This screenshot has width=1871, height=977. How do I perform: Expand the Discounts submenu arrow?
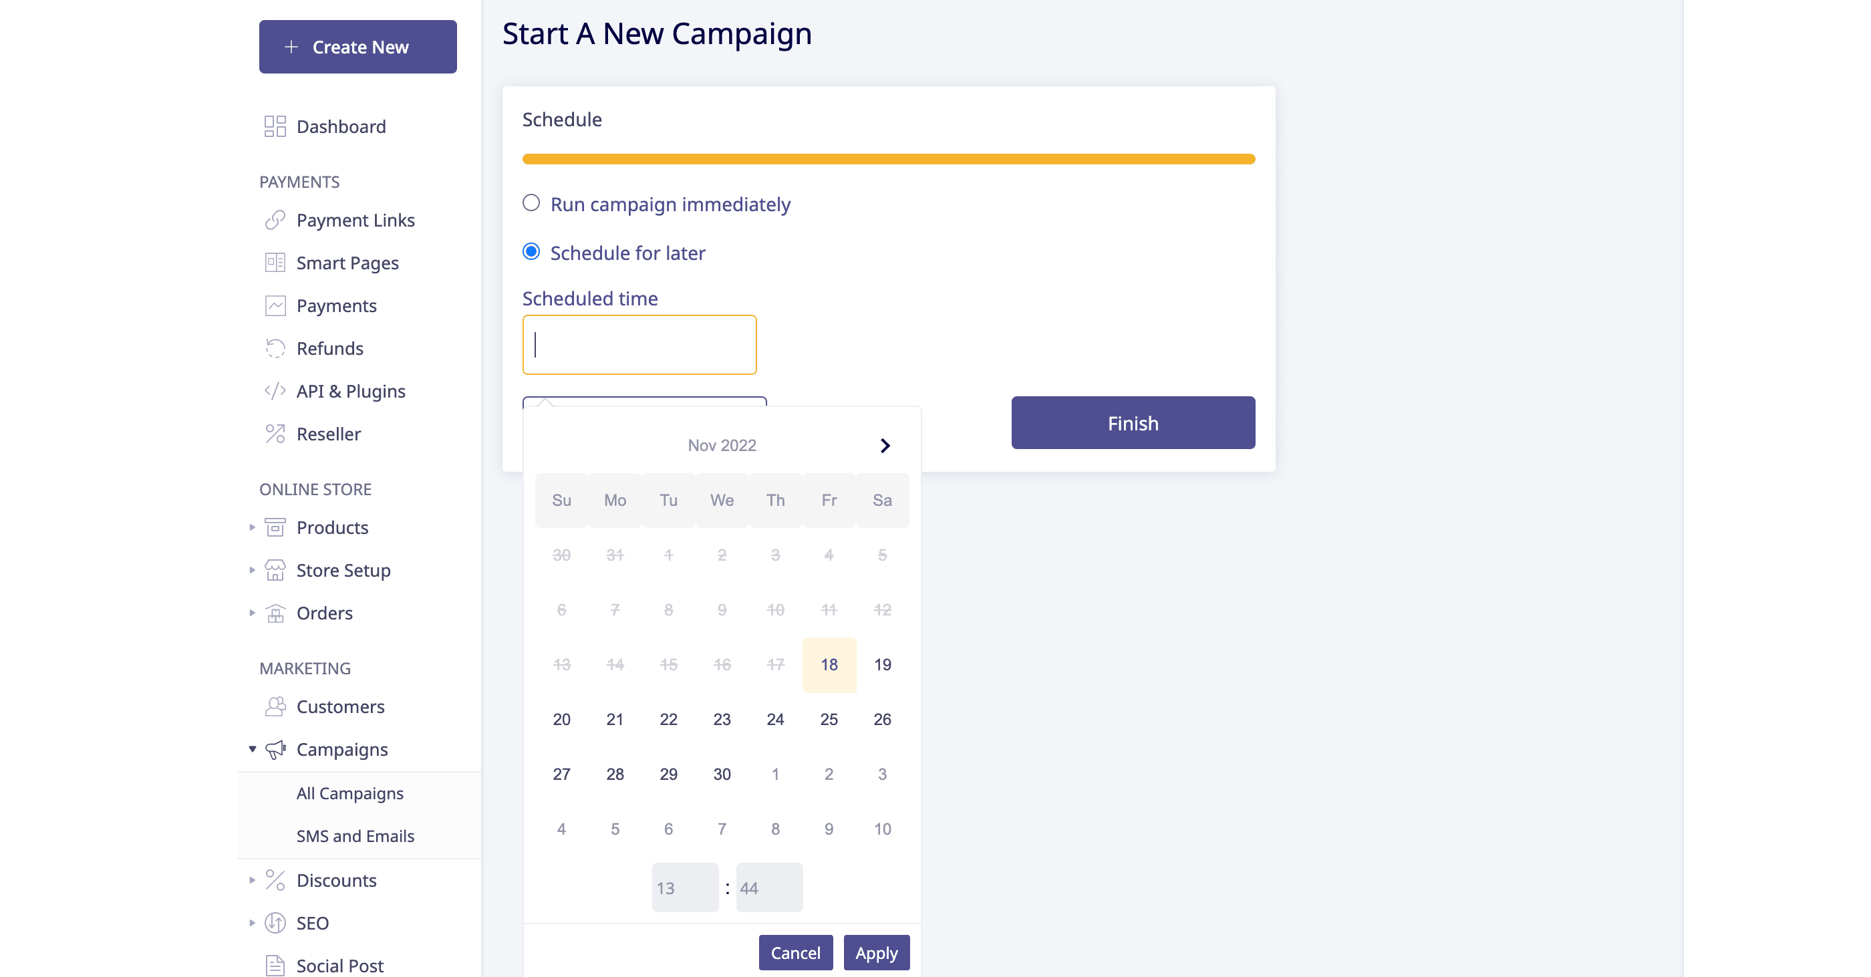coord(252,880)
